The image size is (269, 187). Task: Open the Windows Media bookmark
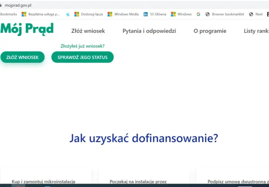point(126,14)
